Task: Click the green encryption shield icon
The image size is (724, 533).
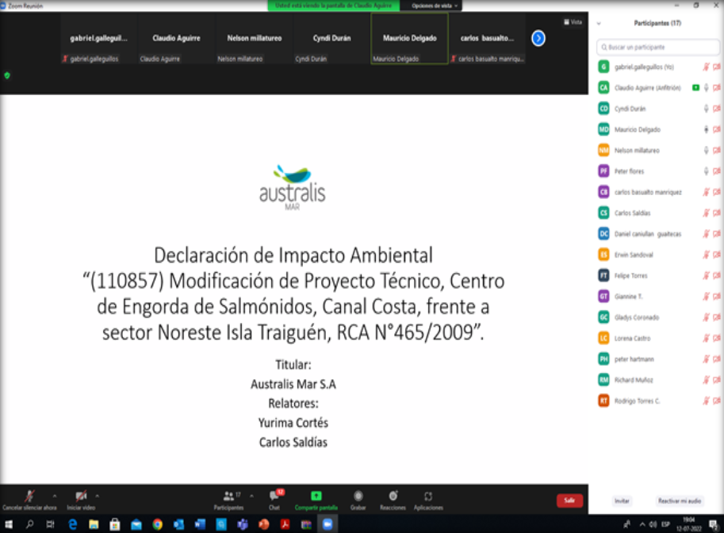Action: pyautogui.click(x=7, y=75)
